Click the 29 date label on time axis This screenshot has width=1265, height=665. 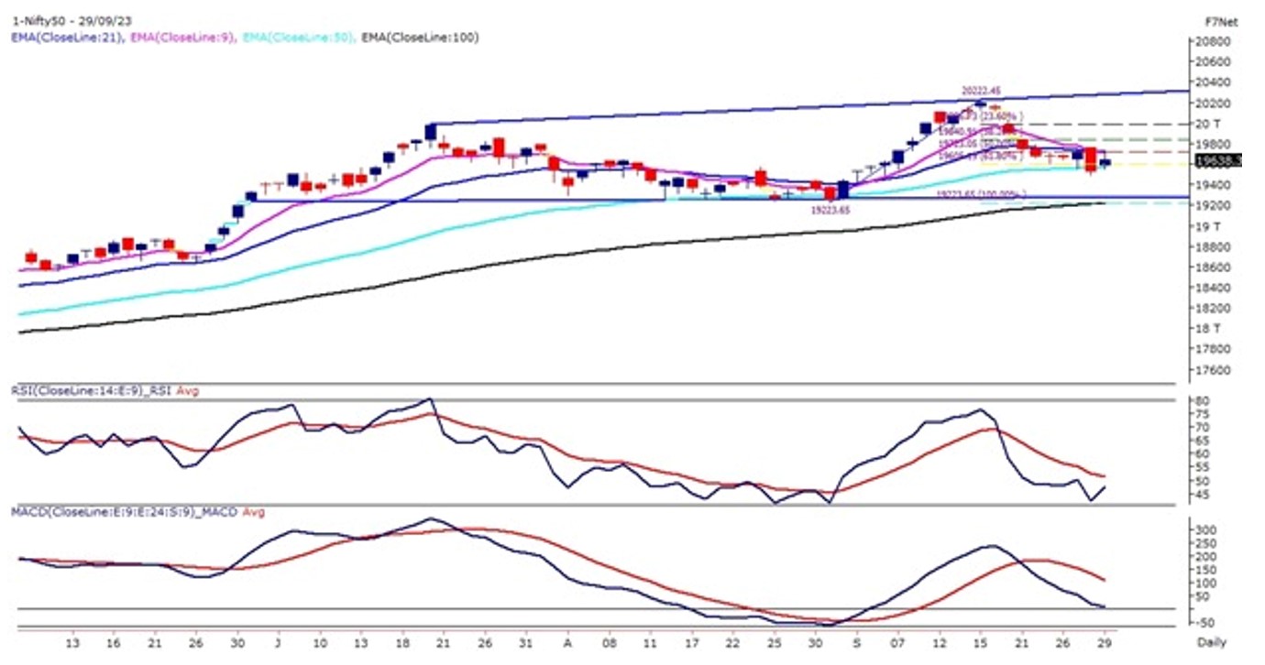tap(1103, 641)
